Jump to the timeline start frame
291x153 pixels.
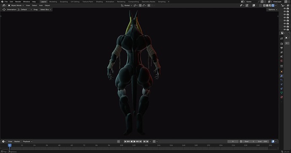click(125, 142)
